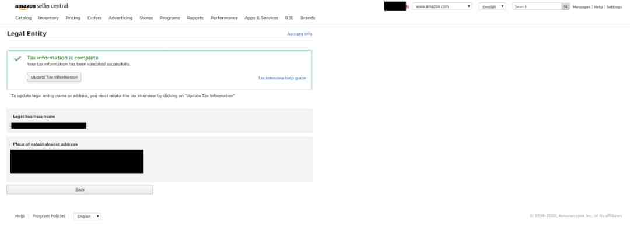
Task: Open the English language dropdown in header
Action: [492, 7]
